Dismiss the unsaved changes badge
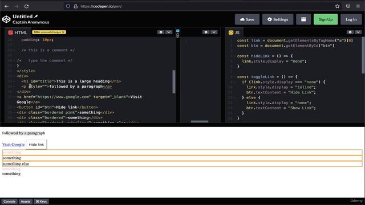The width and height of the screenshot is (365, 205). click(63, 32)
